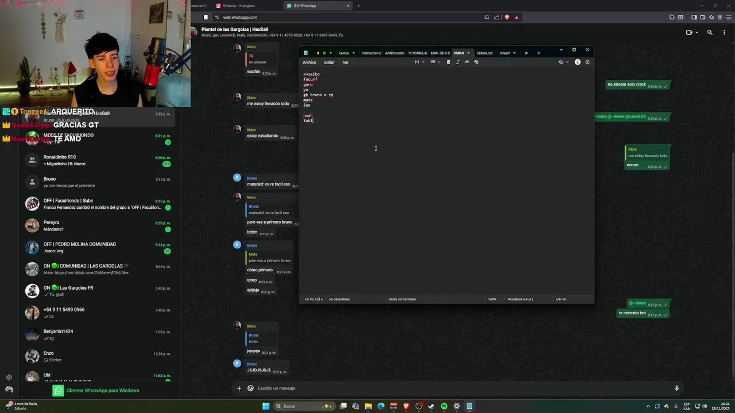Click the Notepad italic formatting icon

(458, 62)
